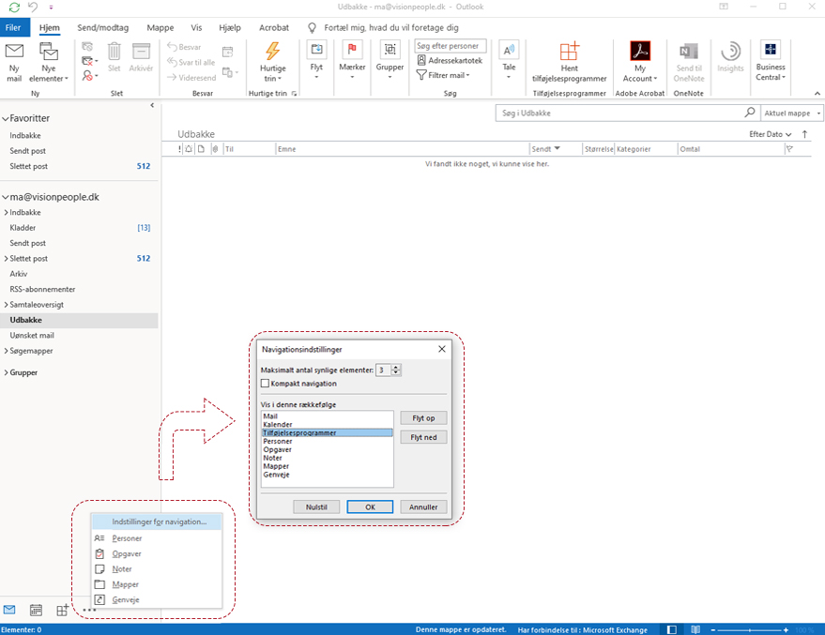Click the Fortæl mig lightbulb icon
This screenshot has width=825, height=635.
pyautogui.click(x=312, y=27)
